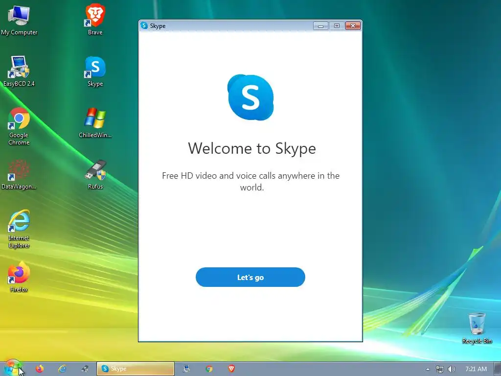Viewport: 501px width, 376px height.
Task: Select the Internet Explorer desktop shortcut
Action: (19, 229)
